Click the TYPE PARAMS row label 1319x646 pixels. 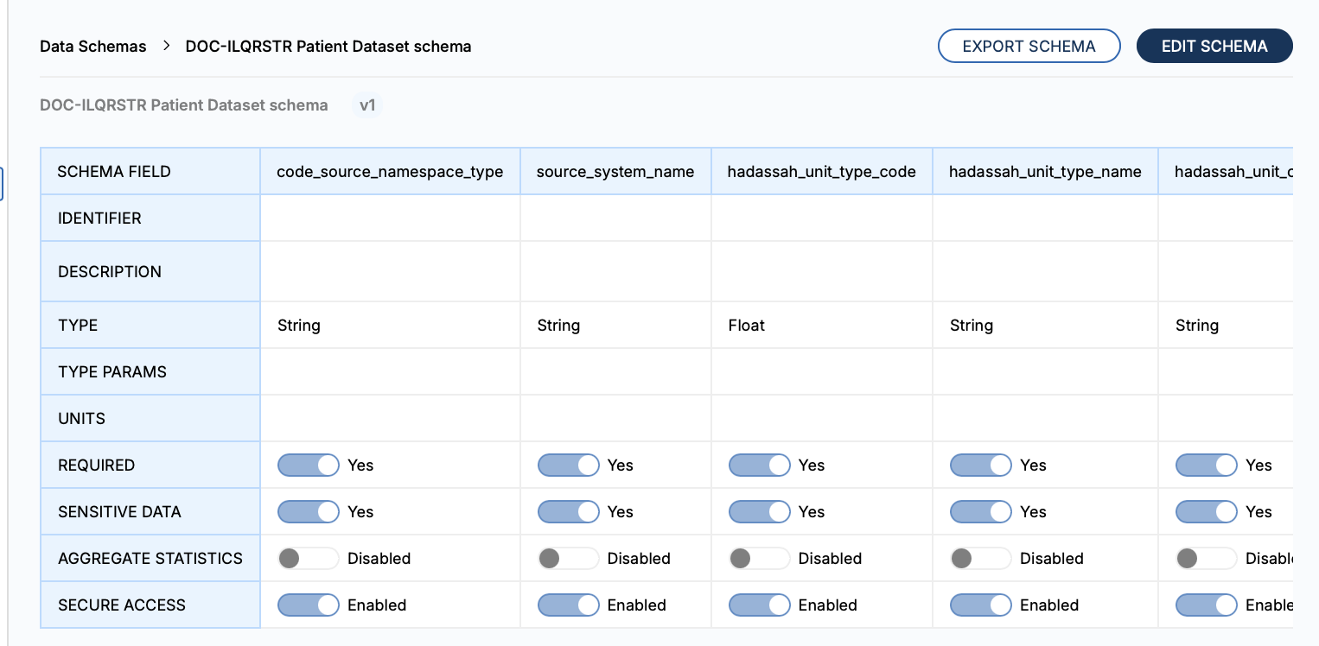(x=150, y=372)
